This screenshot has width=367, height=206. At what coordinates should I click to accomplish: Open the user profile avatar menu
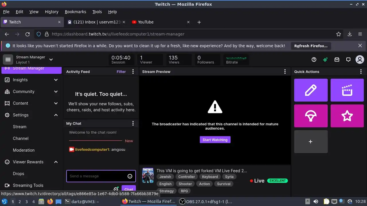click(360, 60)
